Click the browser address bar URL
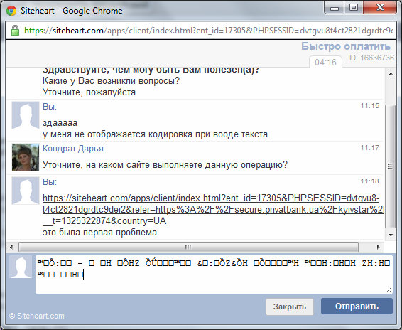Viewport: 402px width, 330px height. [209, 31]
